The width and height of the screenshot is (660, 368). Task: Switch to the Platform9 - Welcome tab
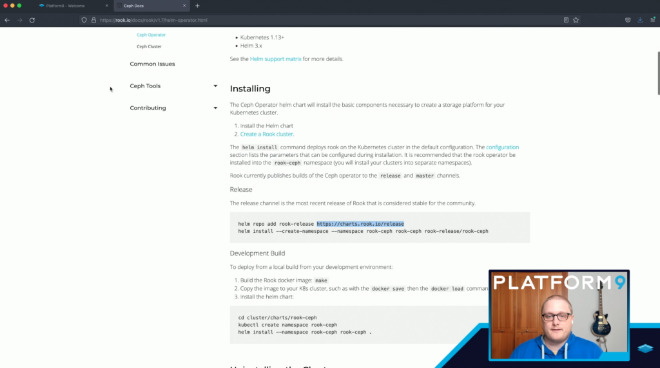click(73, 6)
